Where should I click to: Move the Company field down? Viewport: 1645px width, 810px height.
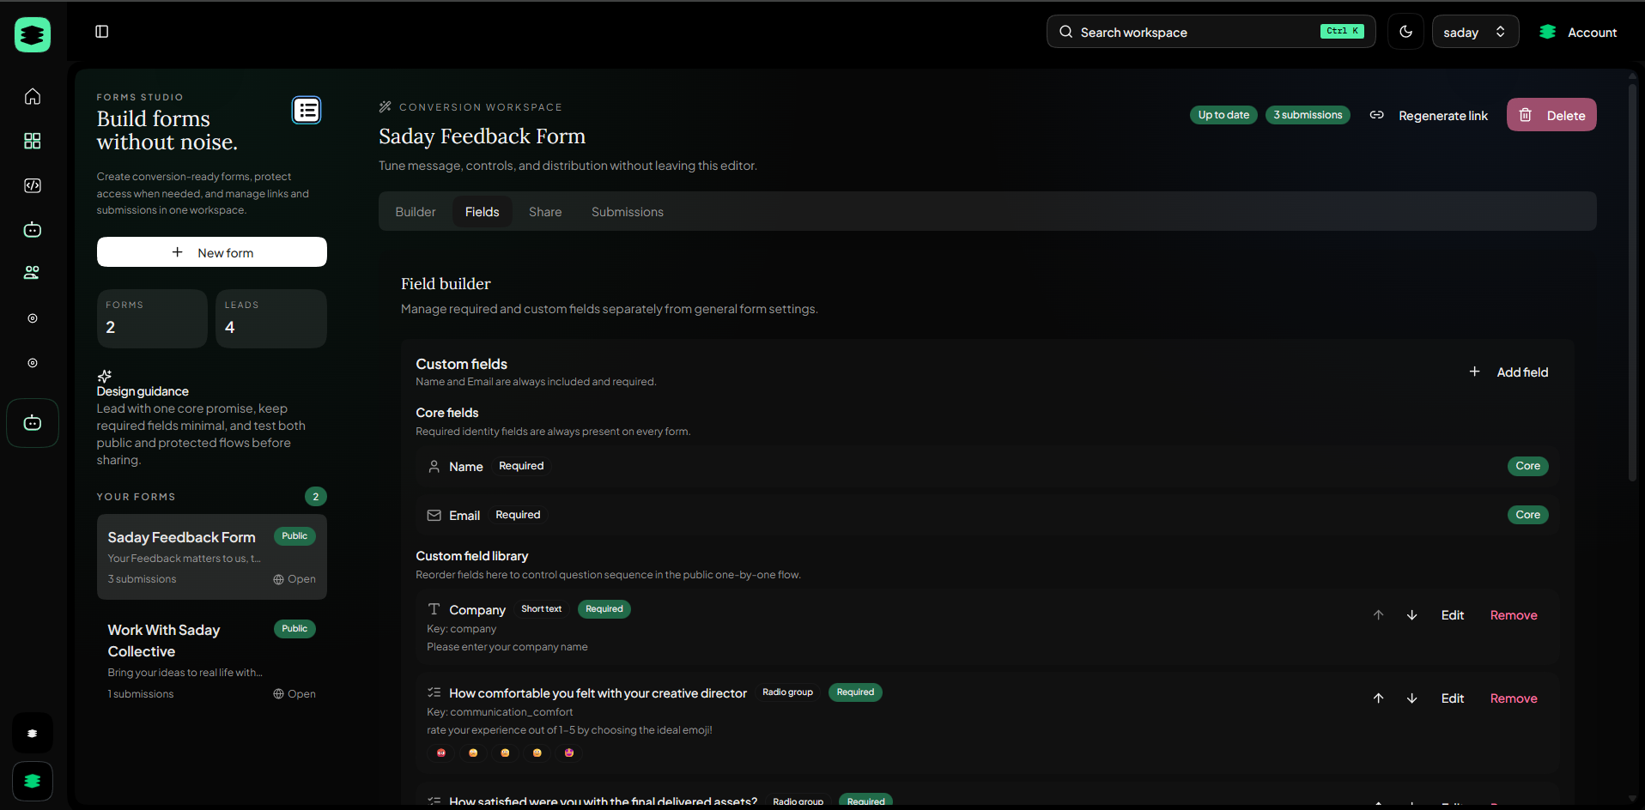[x=1411, y=615]
